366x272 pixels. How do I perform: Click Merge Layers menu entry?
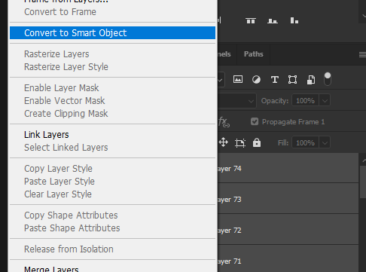(x=112, y=268)
